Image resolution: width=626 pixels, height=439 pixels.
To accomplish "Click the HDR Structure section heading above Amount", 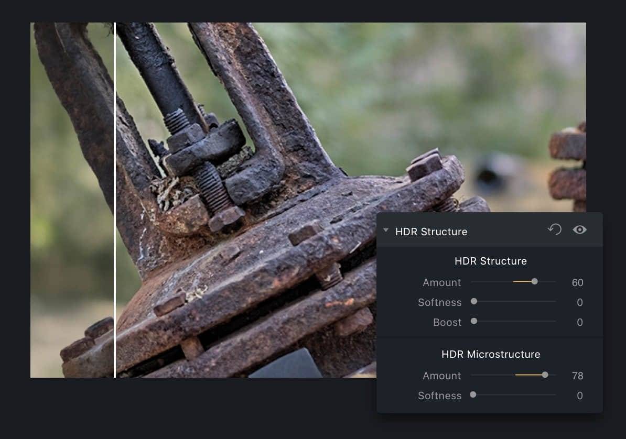I will [491, 261].
